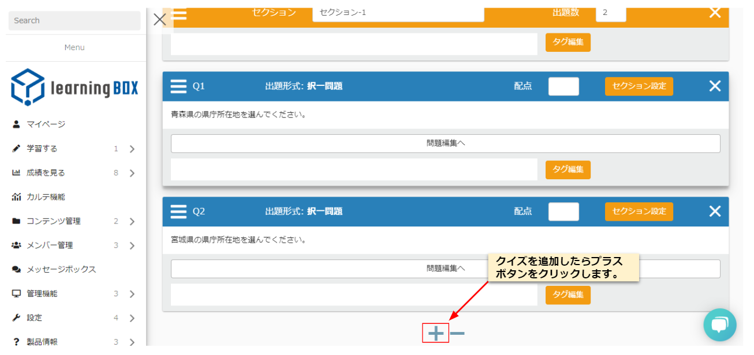Screen dimensions: 754x355
Task: Open メッセージボックス in sidebar
Action: [61, 270]
